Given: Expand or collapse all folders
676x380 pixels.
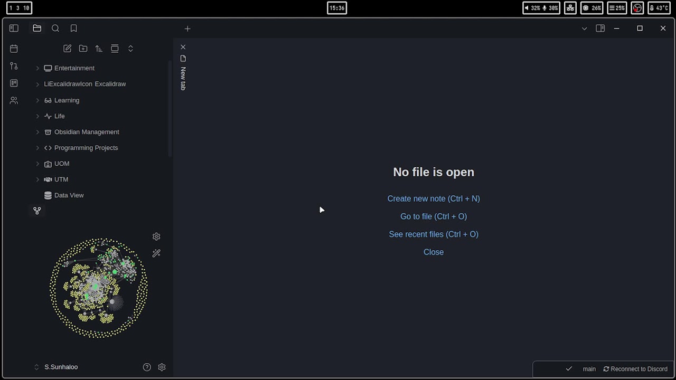Looking at the screenshot, I should pyautogui.click(x=130, y=49).
